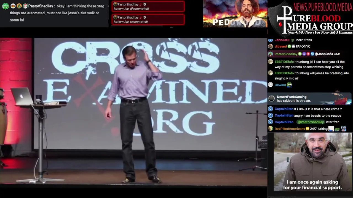
Task: Click the 'Stream has disconnected!' text
Action: pos(131,9)
